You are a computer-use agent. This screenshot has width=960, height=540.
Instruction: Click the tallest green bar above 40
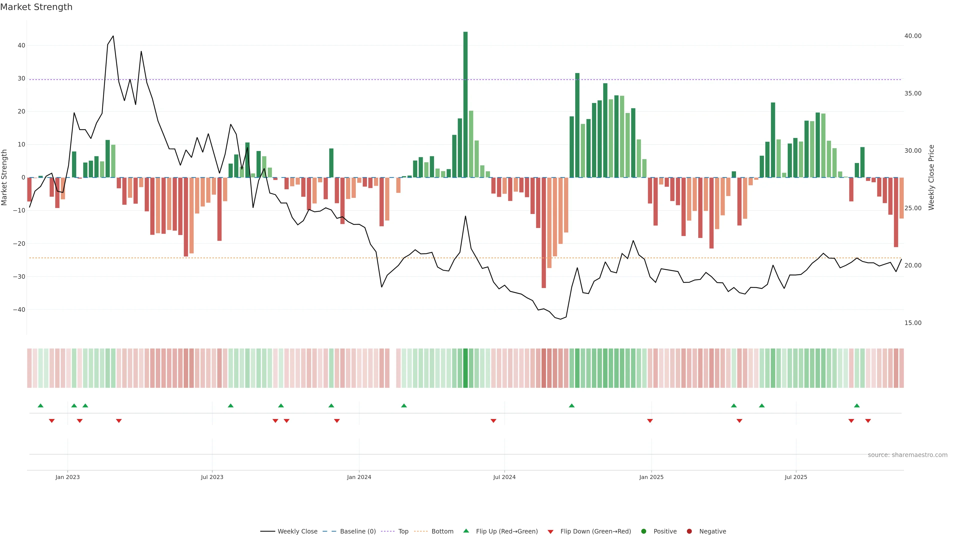[x=465, y=104]
